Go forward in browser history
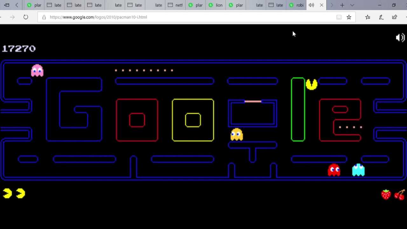 tap(12, 17)
